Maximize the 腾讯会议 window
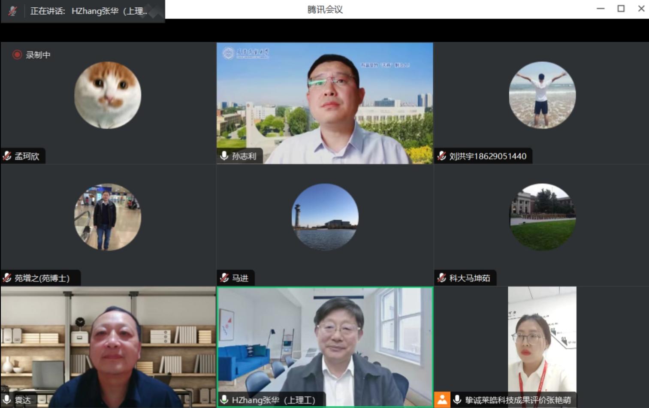 coord(621,9)
